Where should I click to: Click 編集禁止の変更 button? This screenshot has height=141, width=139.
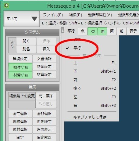[x=22, y=96]
